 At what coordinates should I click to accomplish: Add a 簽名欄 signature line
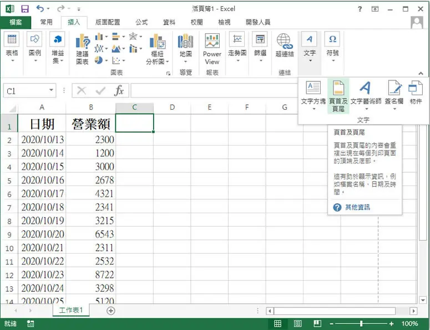click(394, 96)
